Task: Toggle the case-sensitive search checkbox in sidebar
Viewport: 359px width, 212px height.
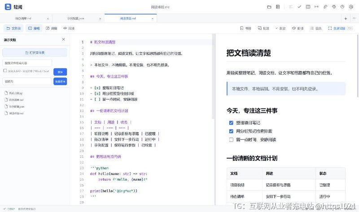Action: pyautogui.click(x=5, y=71)
